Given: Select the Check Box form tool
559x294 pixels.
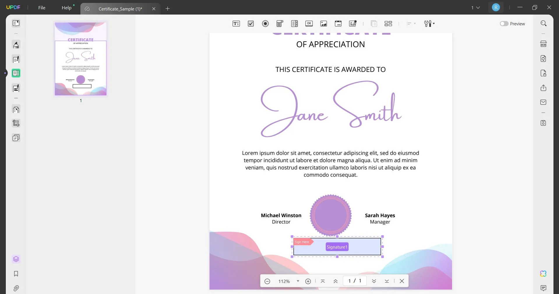Looking at the screenshot, I should pos(251,24).
